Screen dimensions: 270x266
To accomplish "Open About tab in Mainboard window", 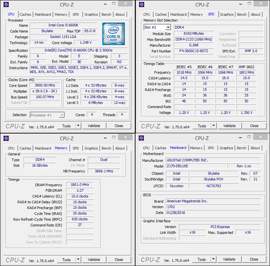I will (x=255, y=148).
